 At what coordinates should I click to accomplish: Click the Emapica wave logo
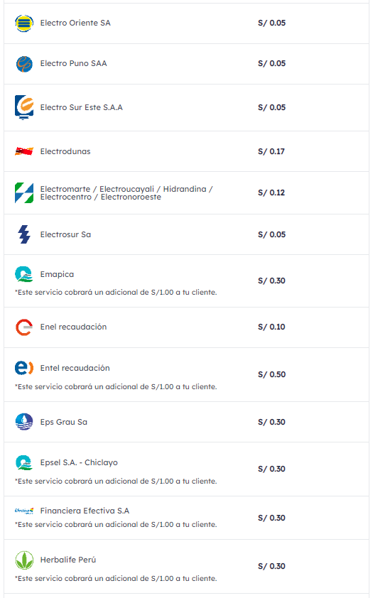[x=24, y=274]
